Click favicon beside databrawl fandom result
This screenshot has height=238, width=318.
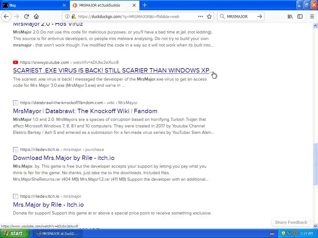point(16,103)
